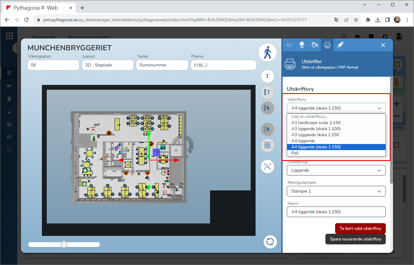The width and height of the screenshot is (414, 265).
Task: Click the slider handle below the floor plan
Action: [x=64, y=244]
